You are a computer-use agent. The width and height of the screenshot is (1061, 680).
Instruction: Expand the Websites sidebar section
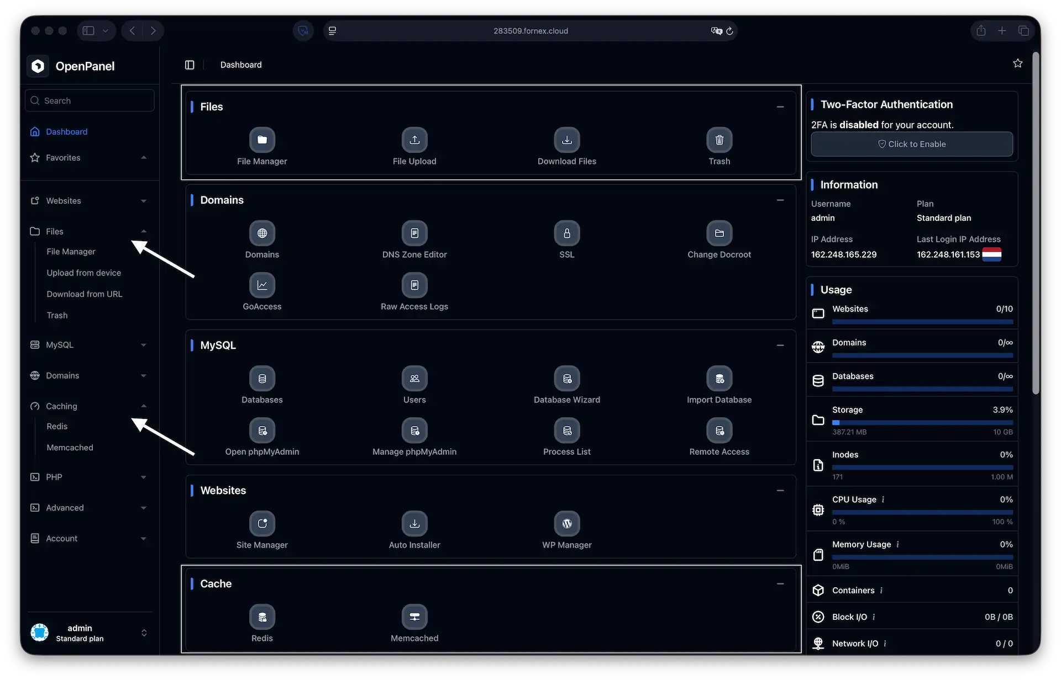pos(143,201)
